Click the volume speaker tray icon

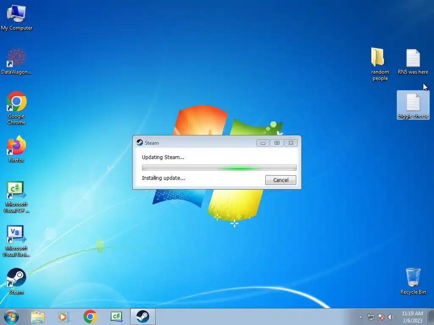[391, 317]
